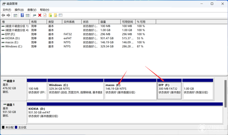Click the settings list toolbar icon

pyautogui.click(x=60, y=15)
